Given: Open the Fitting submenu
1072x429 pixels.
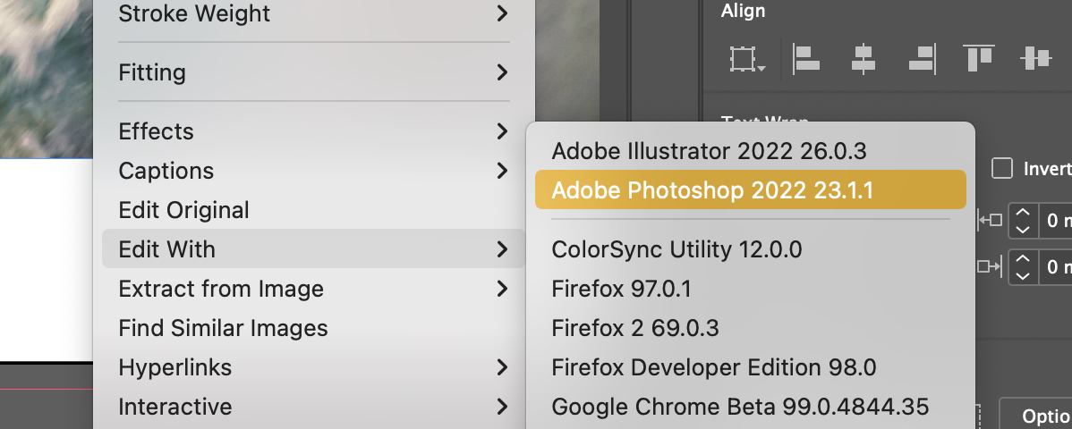Looking at the screenshot, I should [x=314, y=72].
